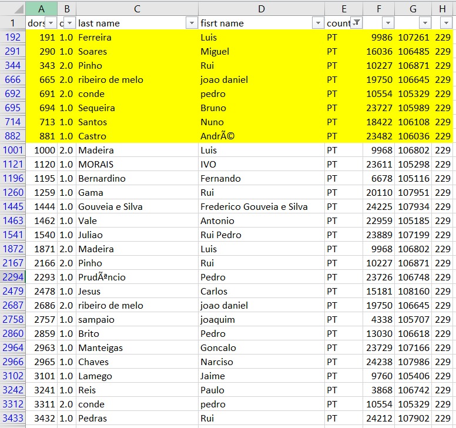
Task: Click first name cell Fernando
Action: pos(261,178)
